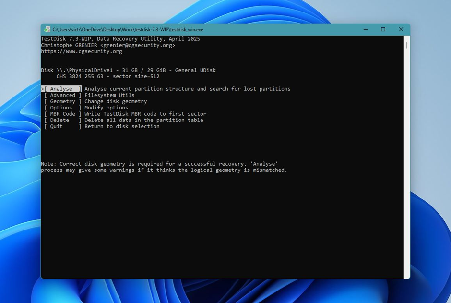Click the Disk \\.\PhysicalDrive1 line
The height and width of the screenshot is (303, 451).
click(128, 70)
